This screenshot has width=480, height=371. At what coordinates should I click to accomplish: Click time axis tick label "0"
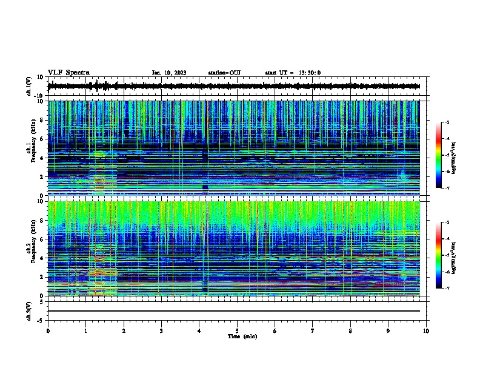[48, 331]
